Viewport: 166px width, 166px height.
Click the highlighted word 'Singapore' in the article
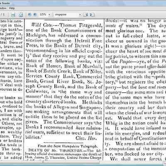click(x=90, y=107)
